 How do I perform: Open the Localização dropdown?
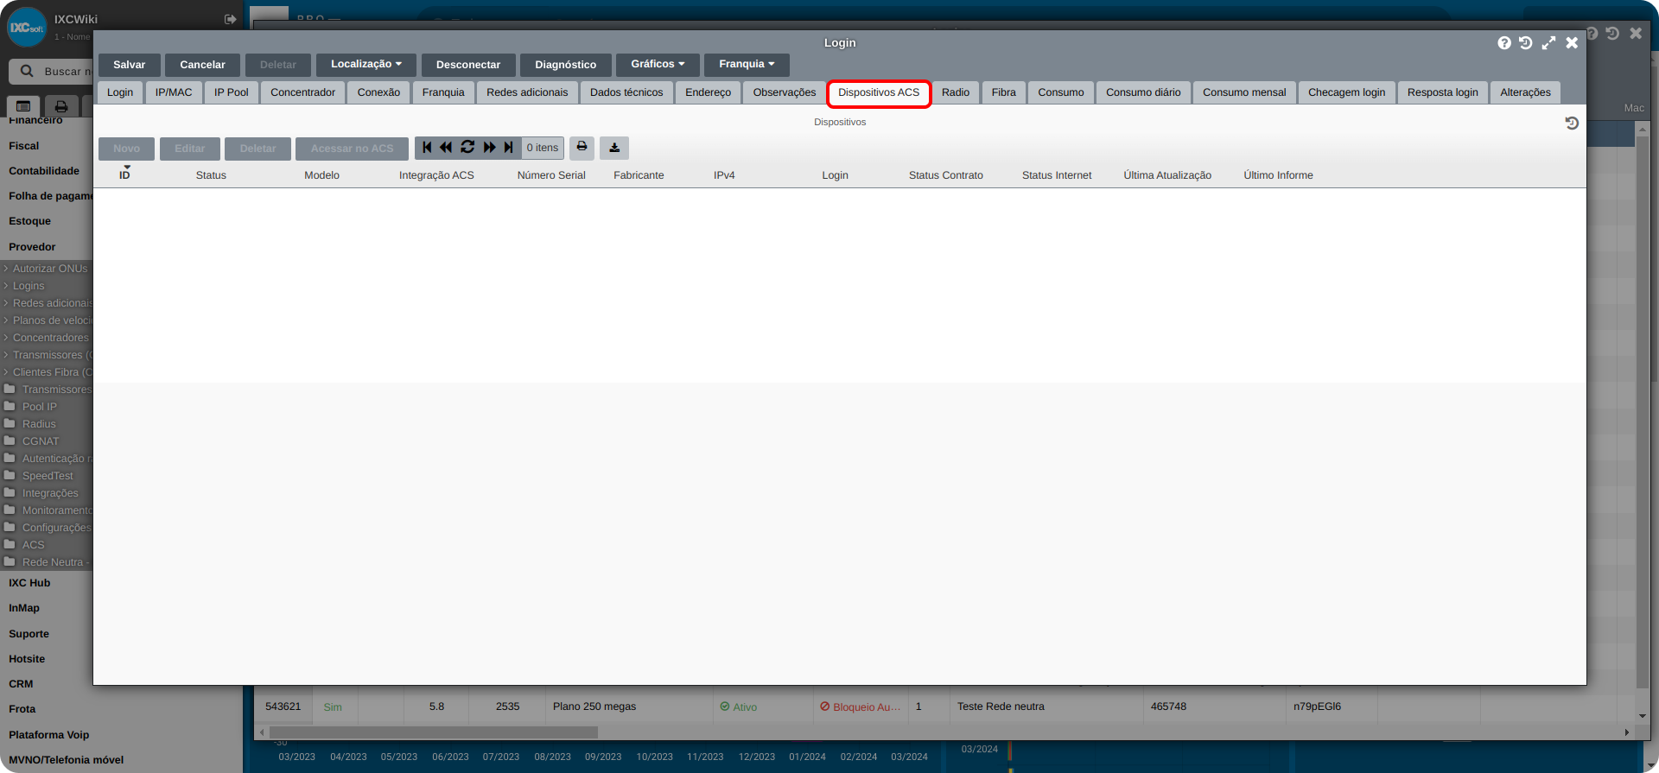(366, 65)
